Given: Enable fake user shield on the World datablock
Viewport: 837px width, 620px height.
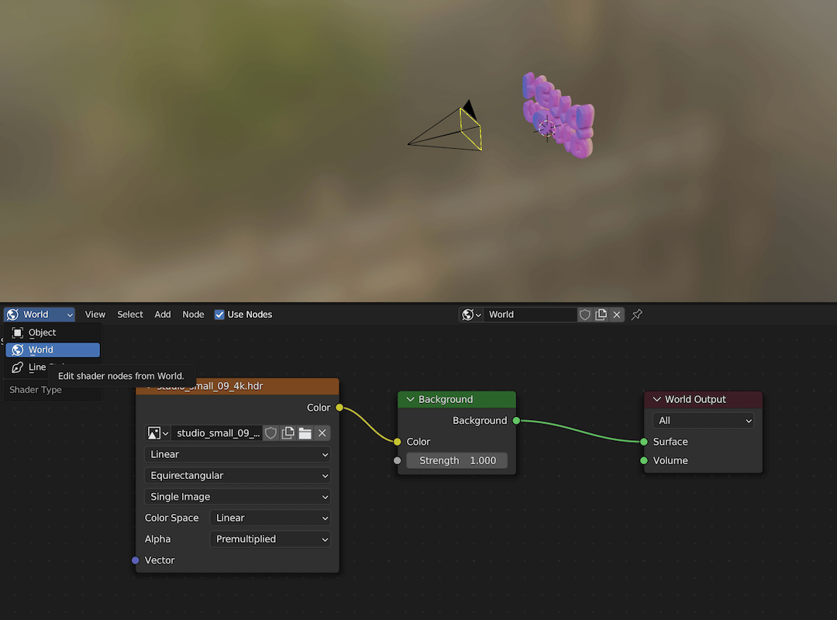Looking at the screenshot, I should [x=585, y=314].
